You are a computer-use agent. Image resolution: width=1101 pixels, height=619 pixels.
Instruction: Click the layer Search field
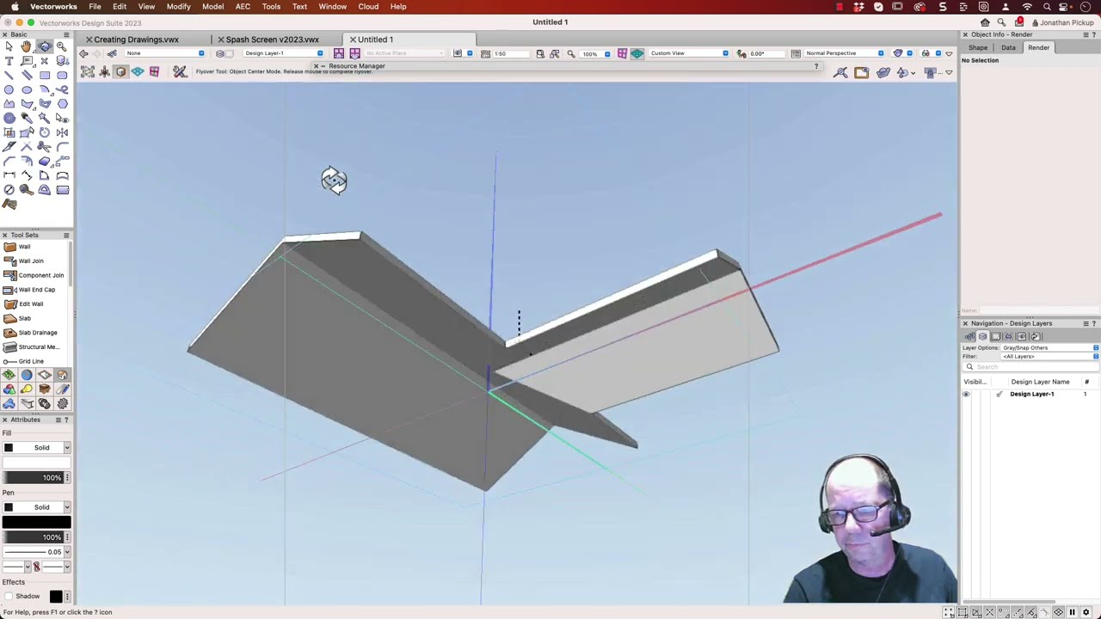click(x=1031, y=367)
